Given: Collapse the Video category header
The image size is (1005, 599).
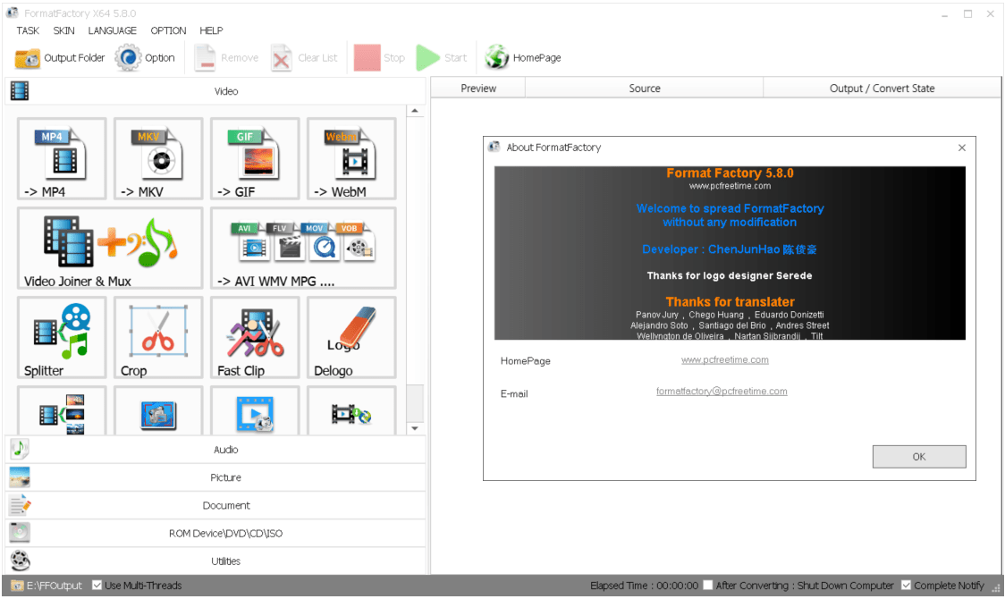Looking at the screenshot, I should click(x=215, y=91).
